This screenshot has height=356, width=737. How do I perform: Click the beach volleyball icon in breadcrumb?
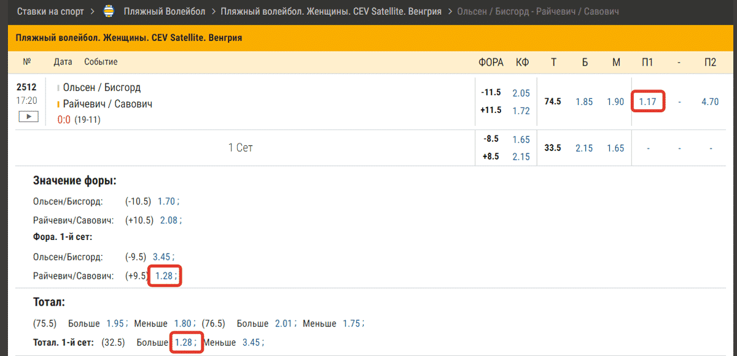(110, 12)
